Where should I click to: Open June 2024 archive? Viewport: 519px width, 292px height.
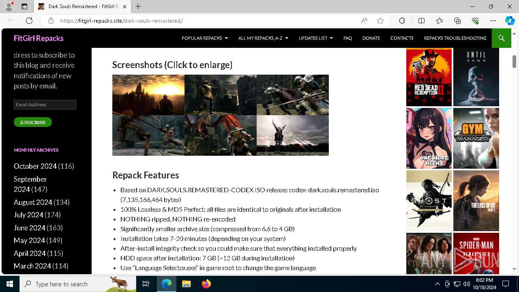[x=30, y=228]
